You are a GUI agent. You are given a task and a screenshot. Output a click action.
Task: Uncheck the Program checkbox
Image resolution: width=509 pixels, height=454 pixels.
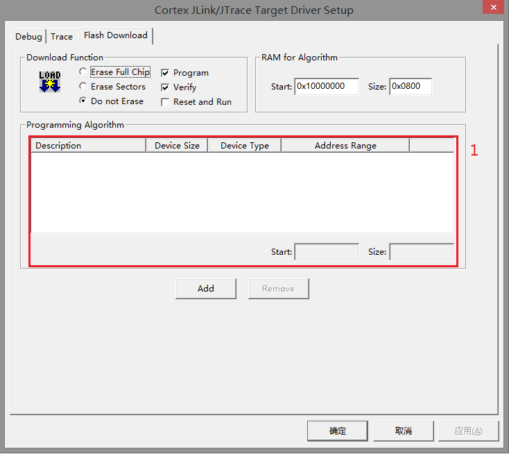[x=165, y=73]
